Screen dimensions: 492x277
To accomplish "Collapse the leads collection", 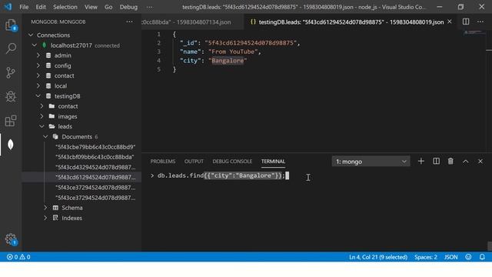I will [x=42, y=126].
